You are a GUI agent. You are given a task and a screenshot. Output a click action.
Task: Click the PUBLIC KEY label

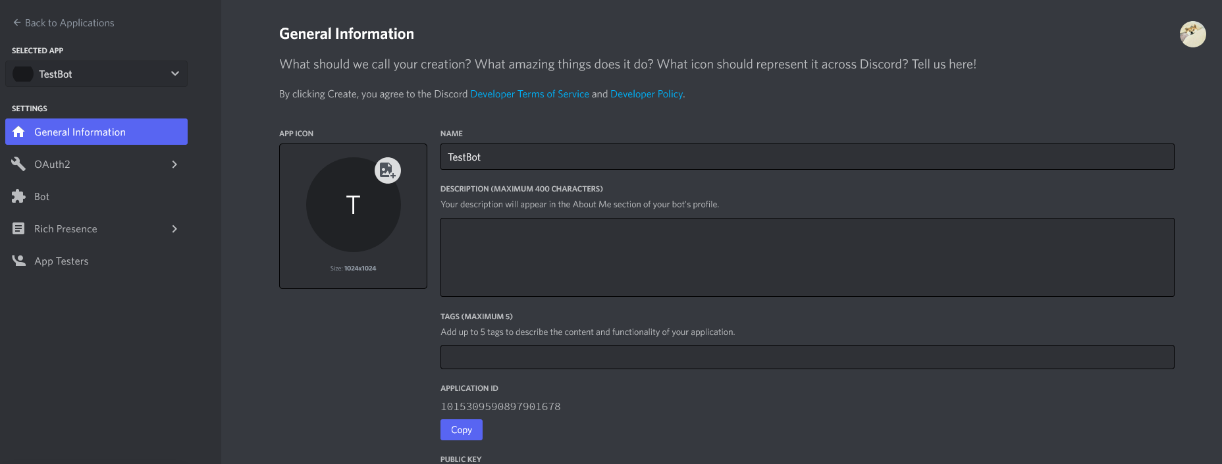click(x=461, y=459)
